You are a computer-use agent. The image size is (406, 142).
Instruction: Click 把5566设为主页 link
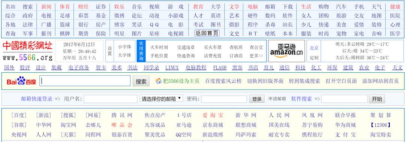181,81
